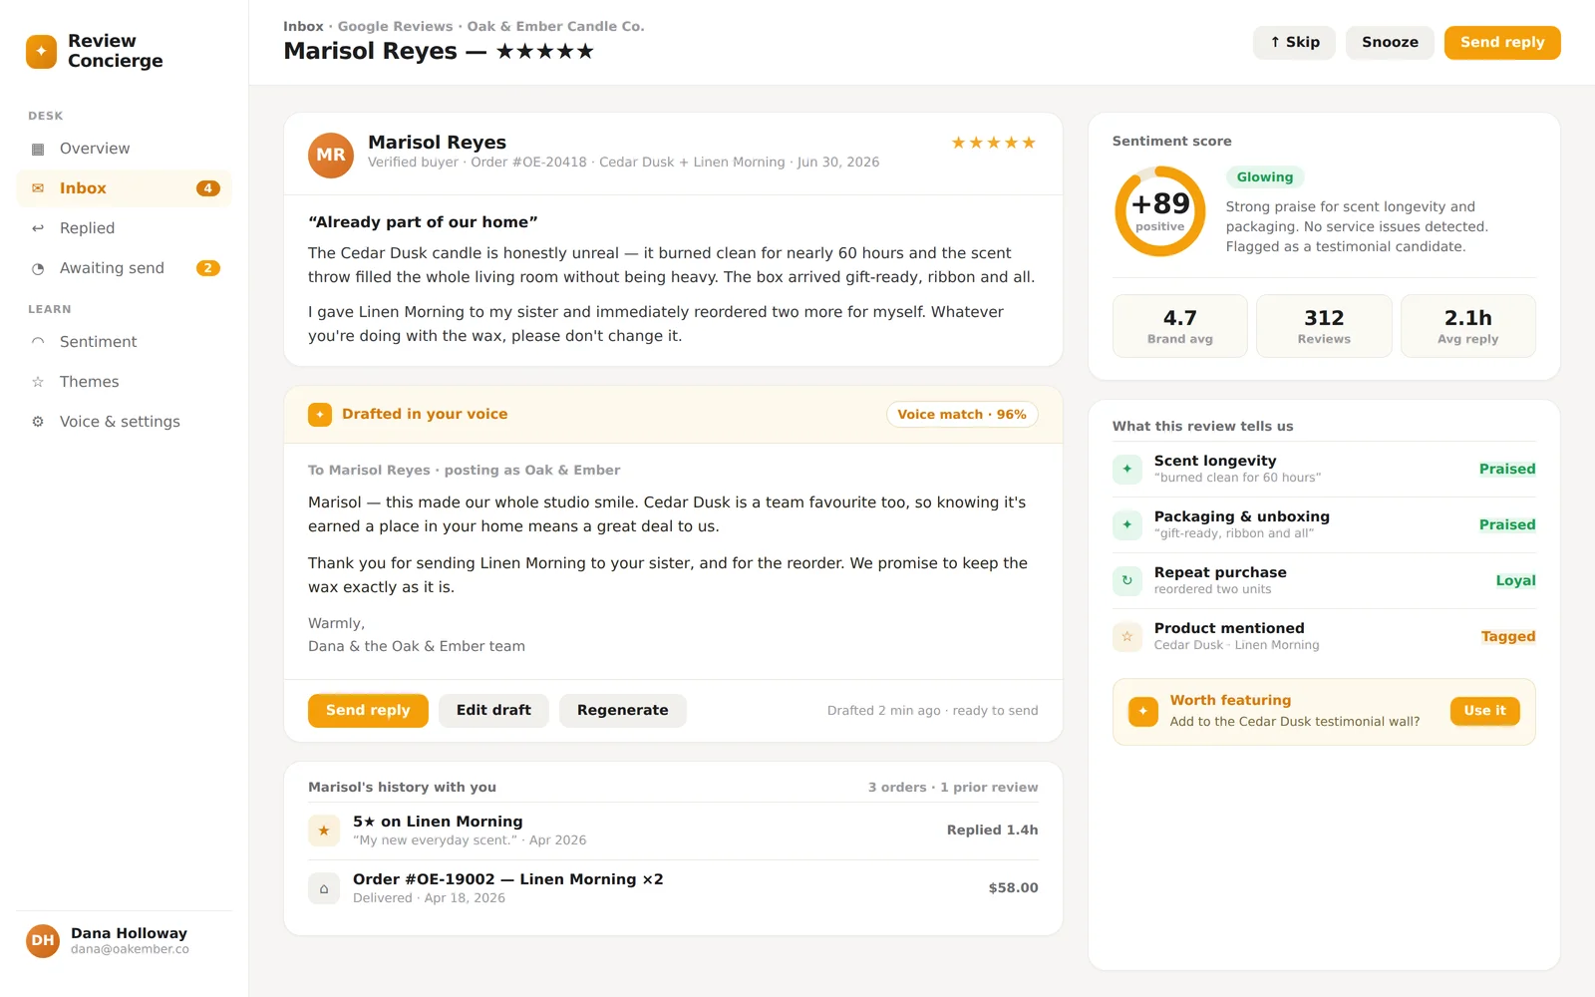This screenshot has height=997, width=1595.
Task: Click the $58.00 order amount
Action: 1013,887
